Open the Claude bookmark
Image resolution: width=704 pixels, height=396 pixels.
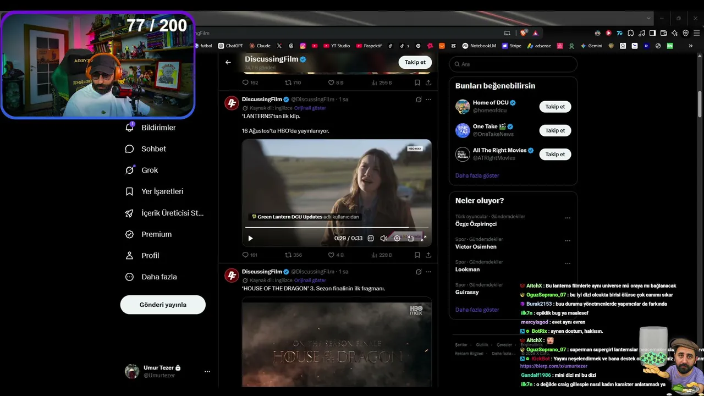(x=260, y=46)
